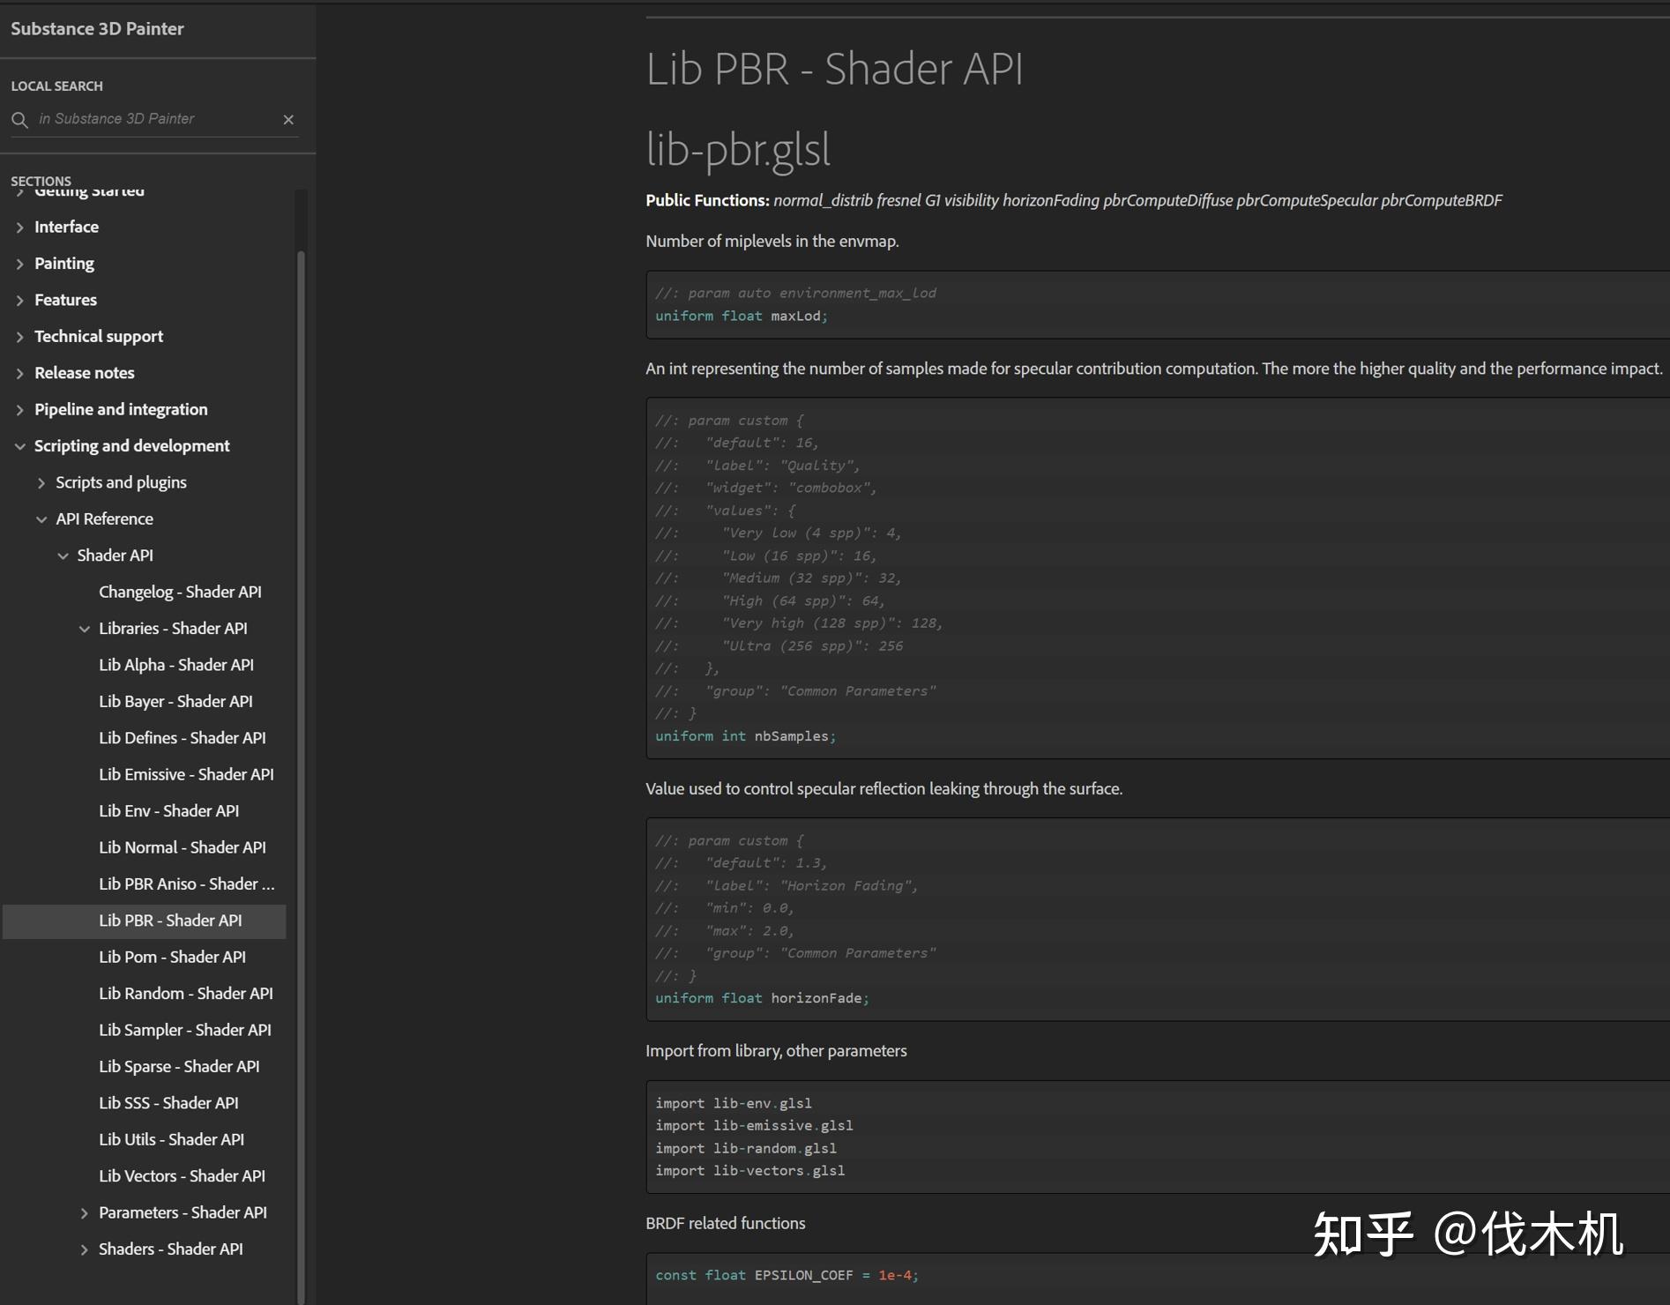
Task: Collapse the API Reference tree
Action: 42,519
